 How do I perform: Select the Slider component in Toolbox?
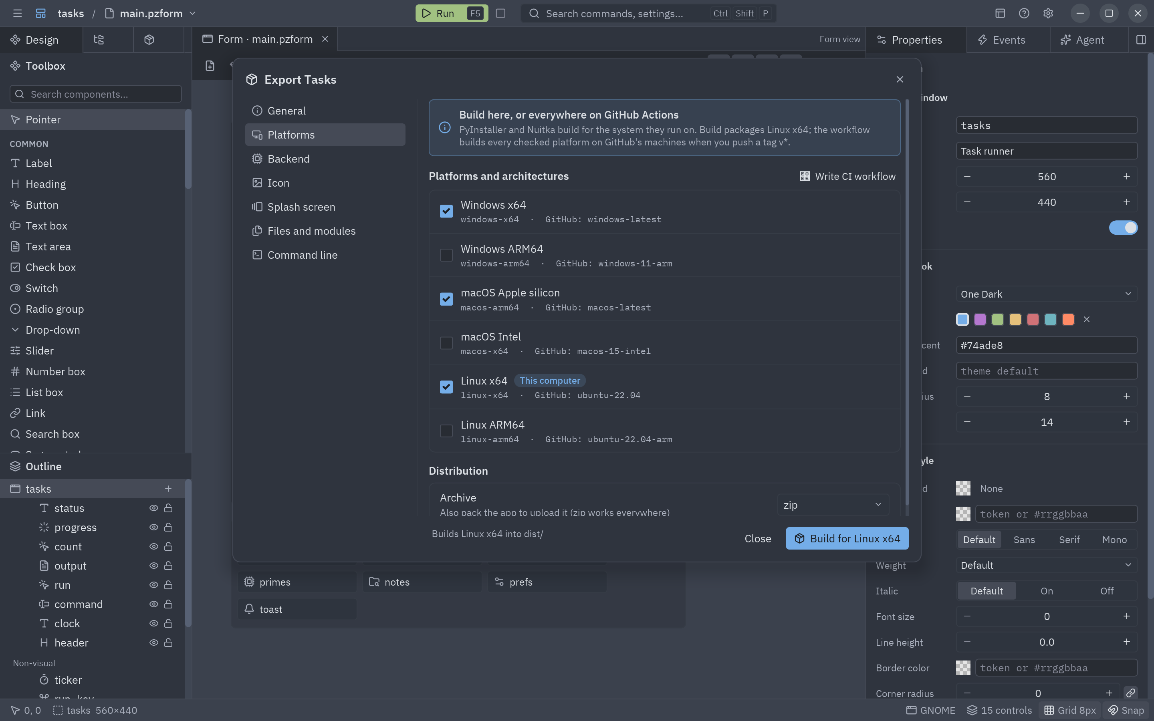pyautogui.click(x=93, y=351)
